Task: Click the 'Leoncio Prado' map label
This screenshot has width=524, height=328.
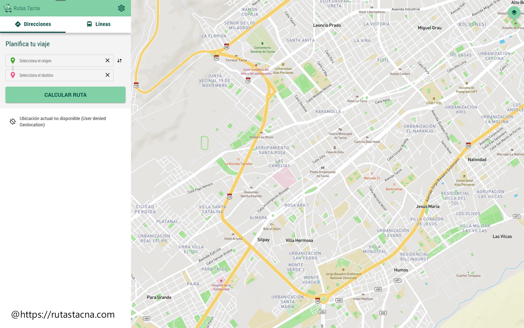Action: [x=327, y=25]
